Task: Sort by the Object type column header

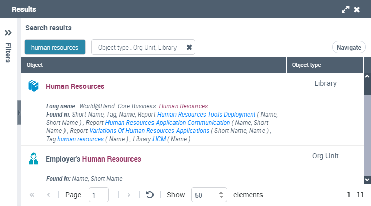Action: (x=324, y=65)
